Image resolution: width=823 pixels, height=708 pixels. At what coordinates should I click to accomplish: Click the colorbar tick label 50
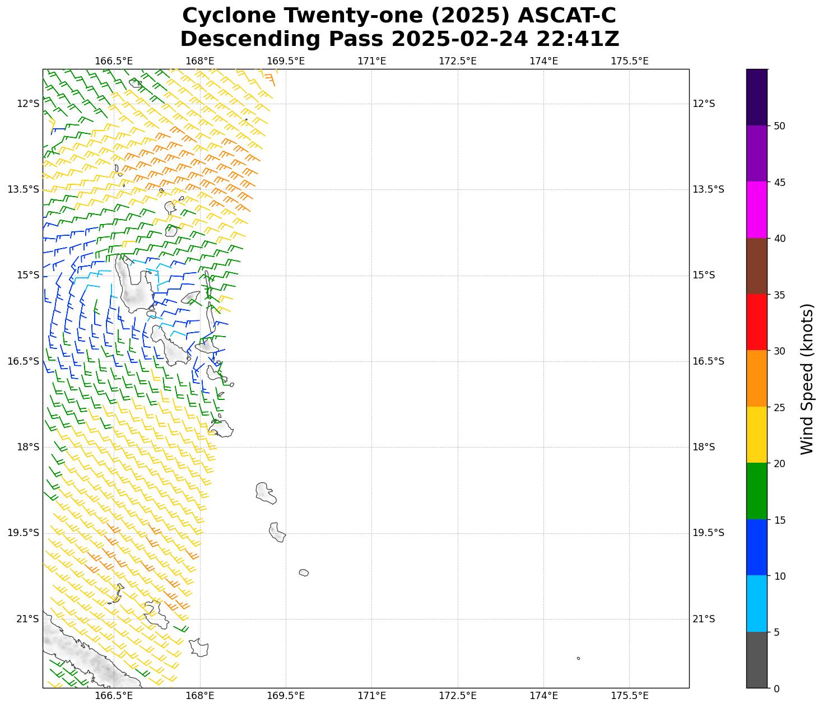point(779,126)
